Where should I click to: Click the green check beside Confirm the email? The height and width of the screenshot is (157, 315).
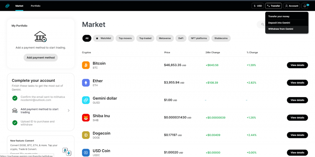tap(15, 98)
